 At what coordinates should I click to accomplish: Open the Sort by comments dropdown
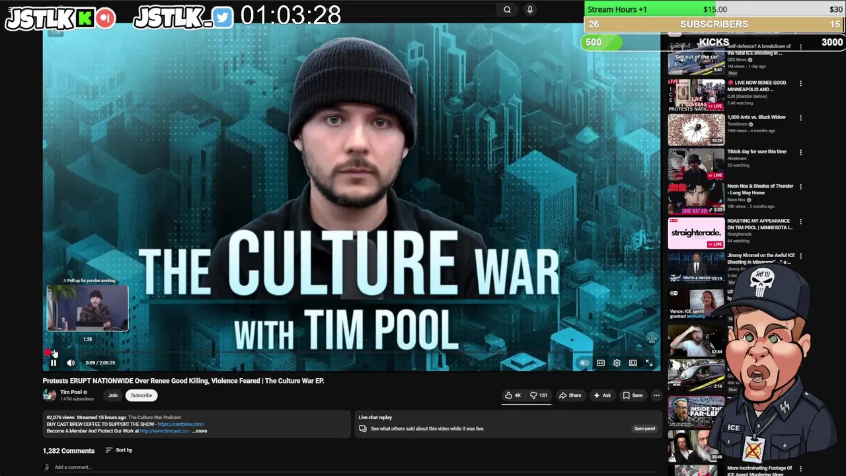119,450
